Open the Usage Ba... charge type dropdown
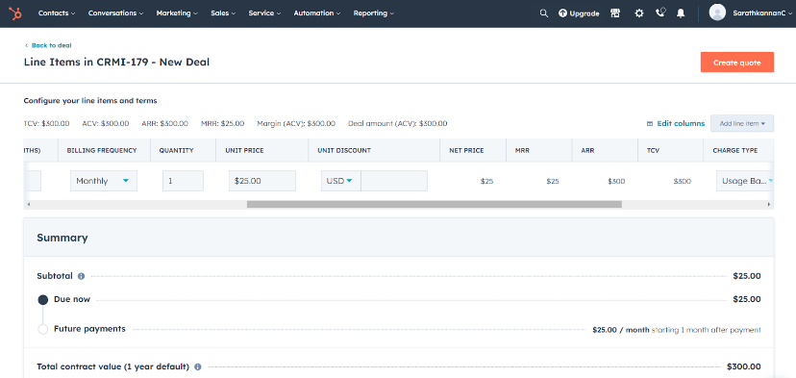 pyautogui.click(x=745, y=181)
